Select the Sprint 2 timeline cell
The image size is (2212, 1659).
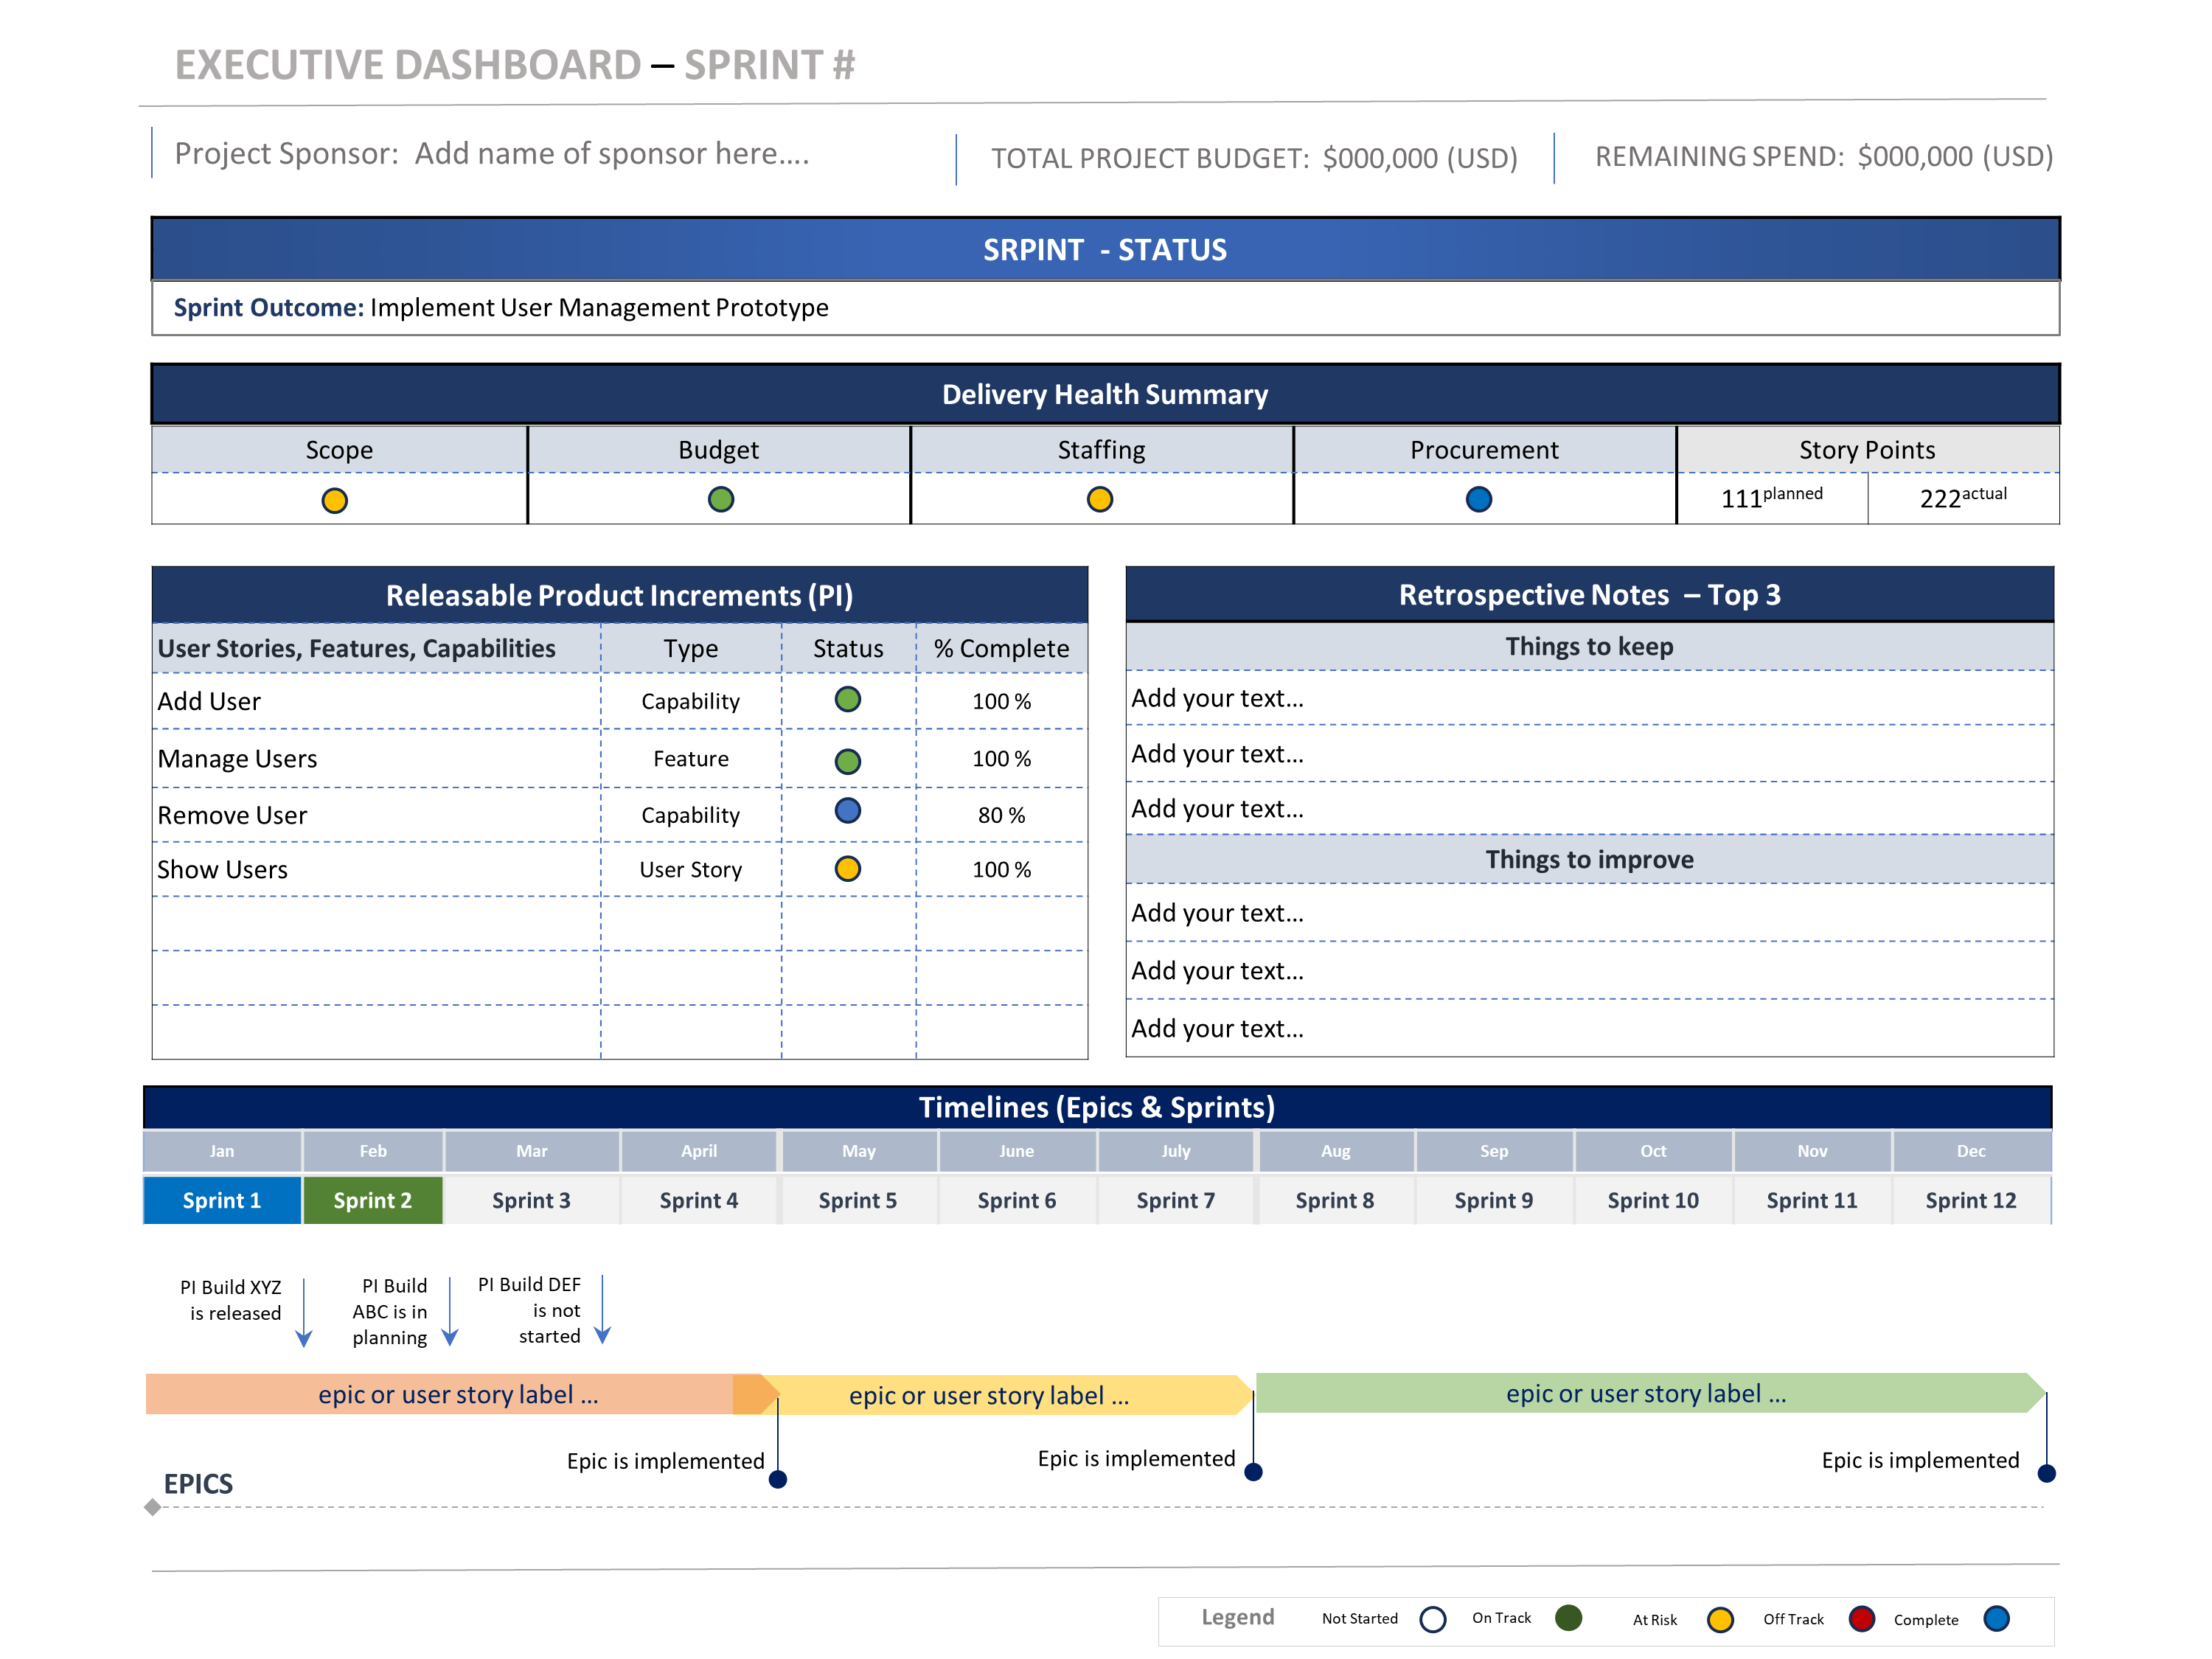click(x=372, y=1200)
